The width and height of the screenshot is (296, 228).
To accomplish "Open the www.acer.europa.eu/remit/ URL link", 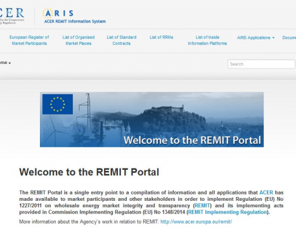I will pos(196,222).
